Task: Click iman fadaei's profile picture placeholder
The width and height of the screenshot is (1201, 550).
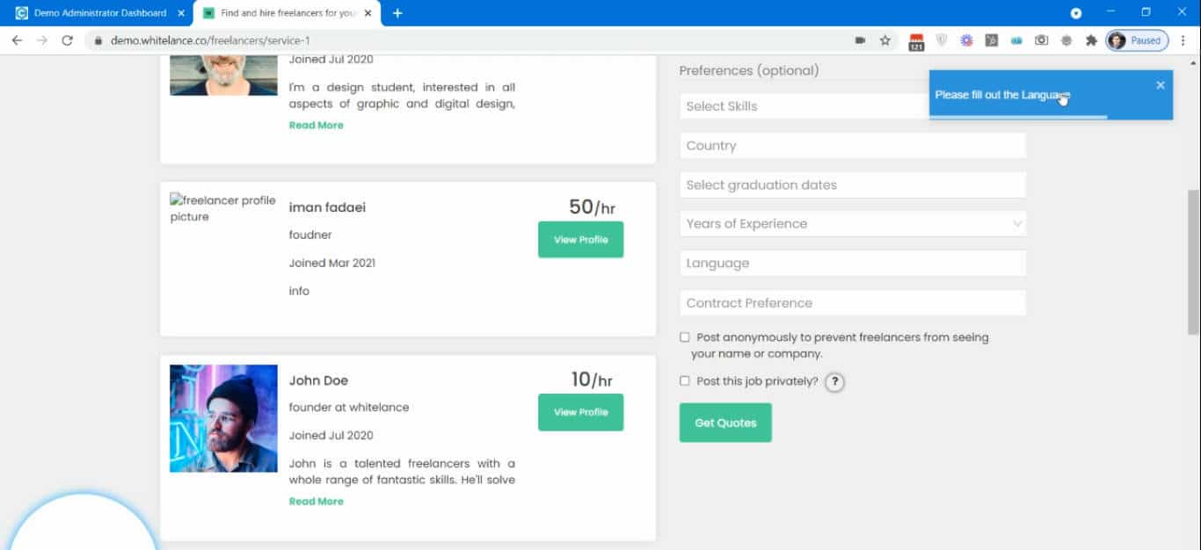Action: point(223,209)
